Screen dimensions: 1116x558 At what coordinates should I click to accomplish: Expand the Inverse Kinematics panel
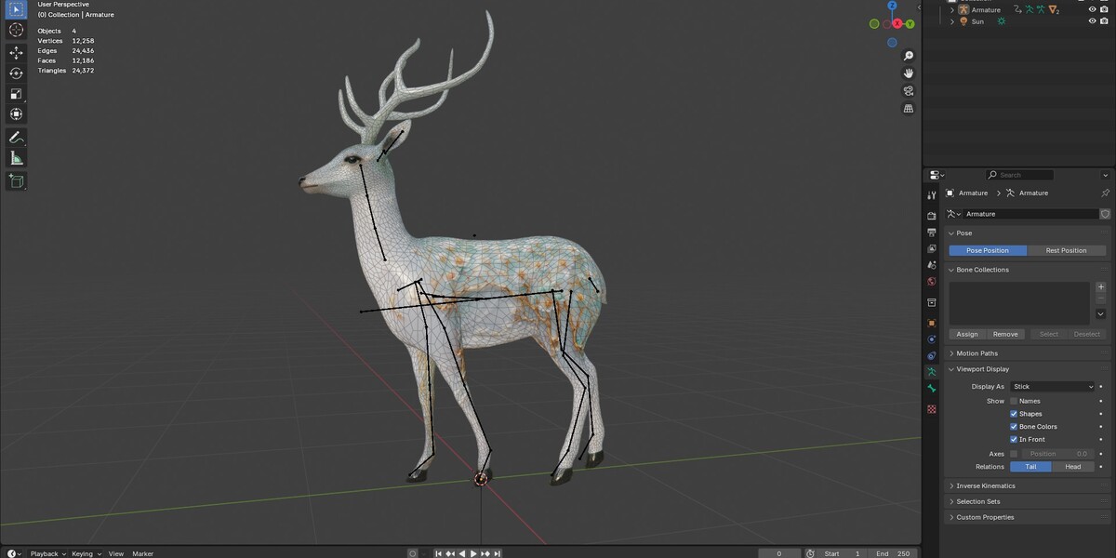point(986,485)
